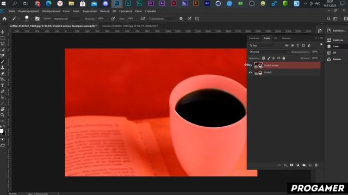Select the Lasso tool

point(3,44)
